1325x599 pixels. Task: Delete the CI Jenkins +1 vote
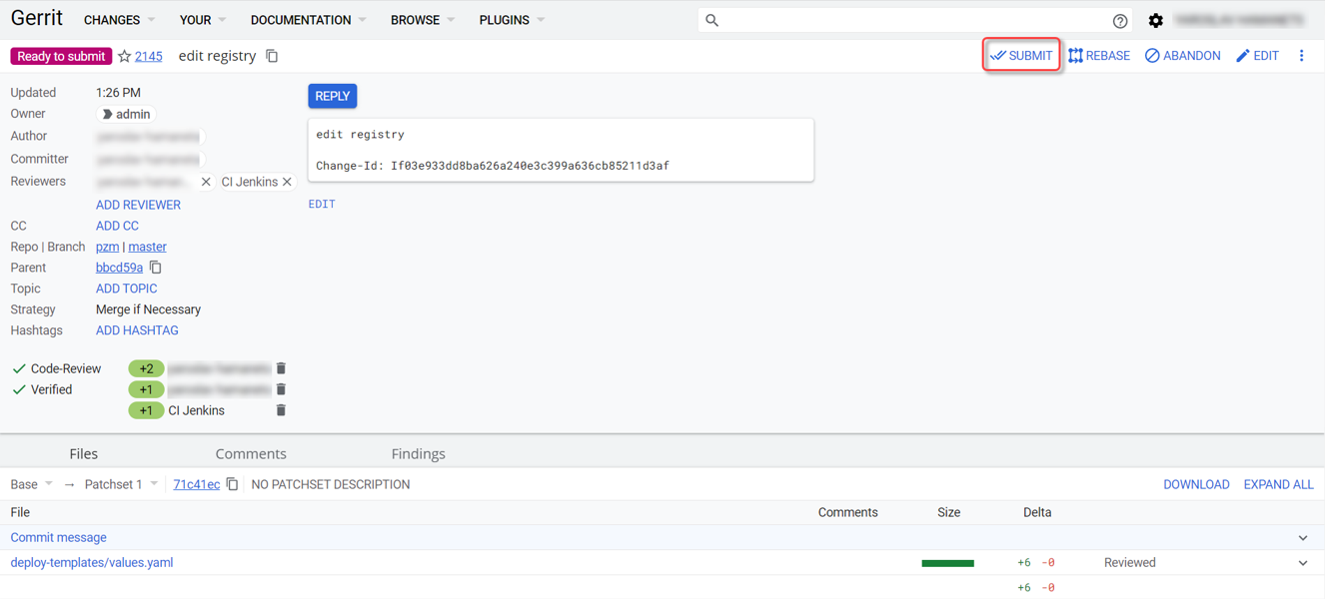tap(281, 410)
